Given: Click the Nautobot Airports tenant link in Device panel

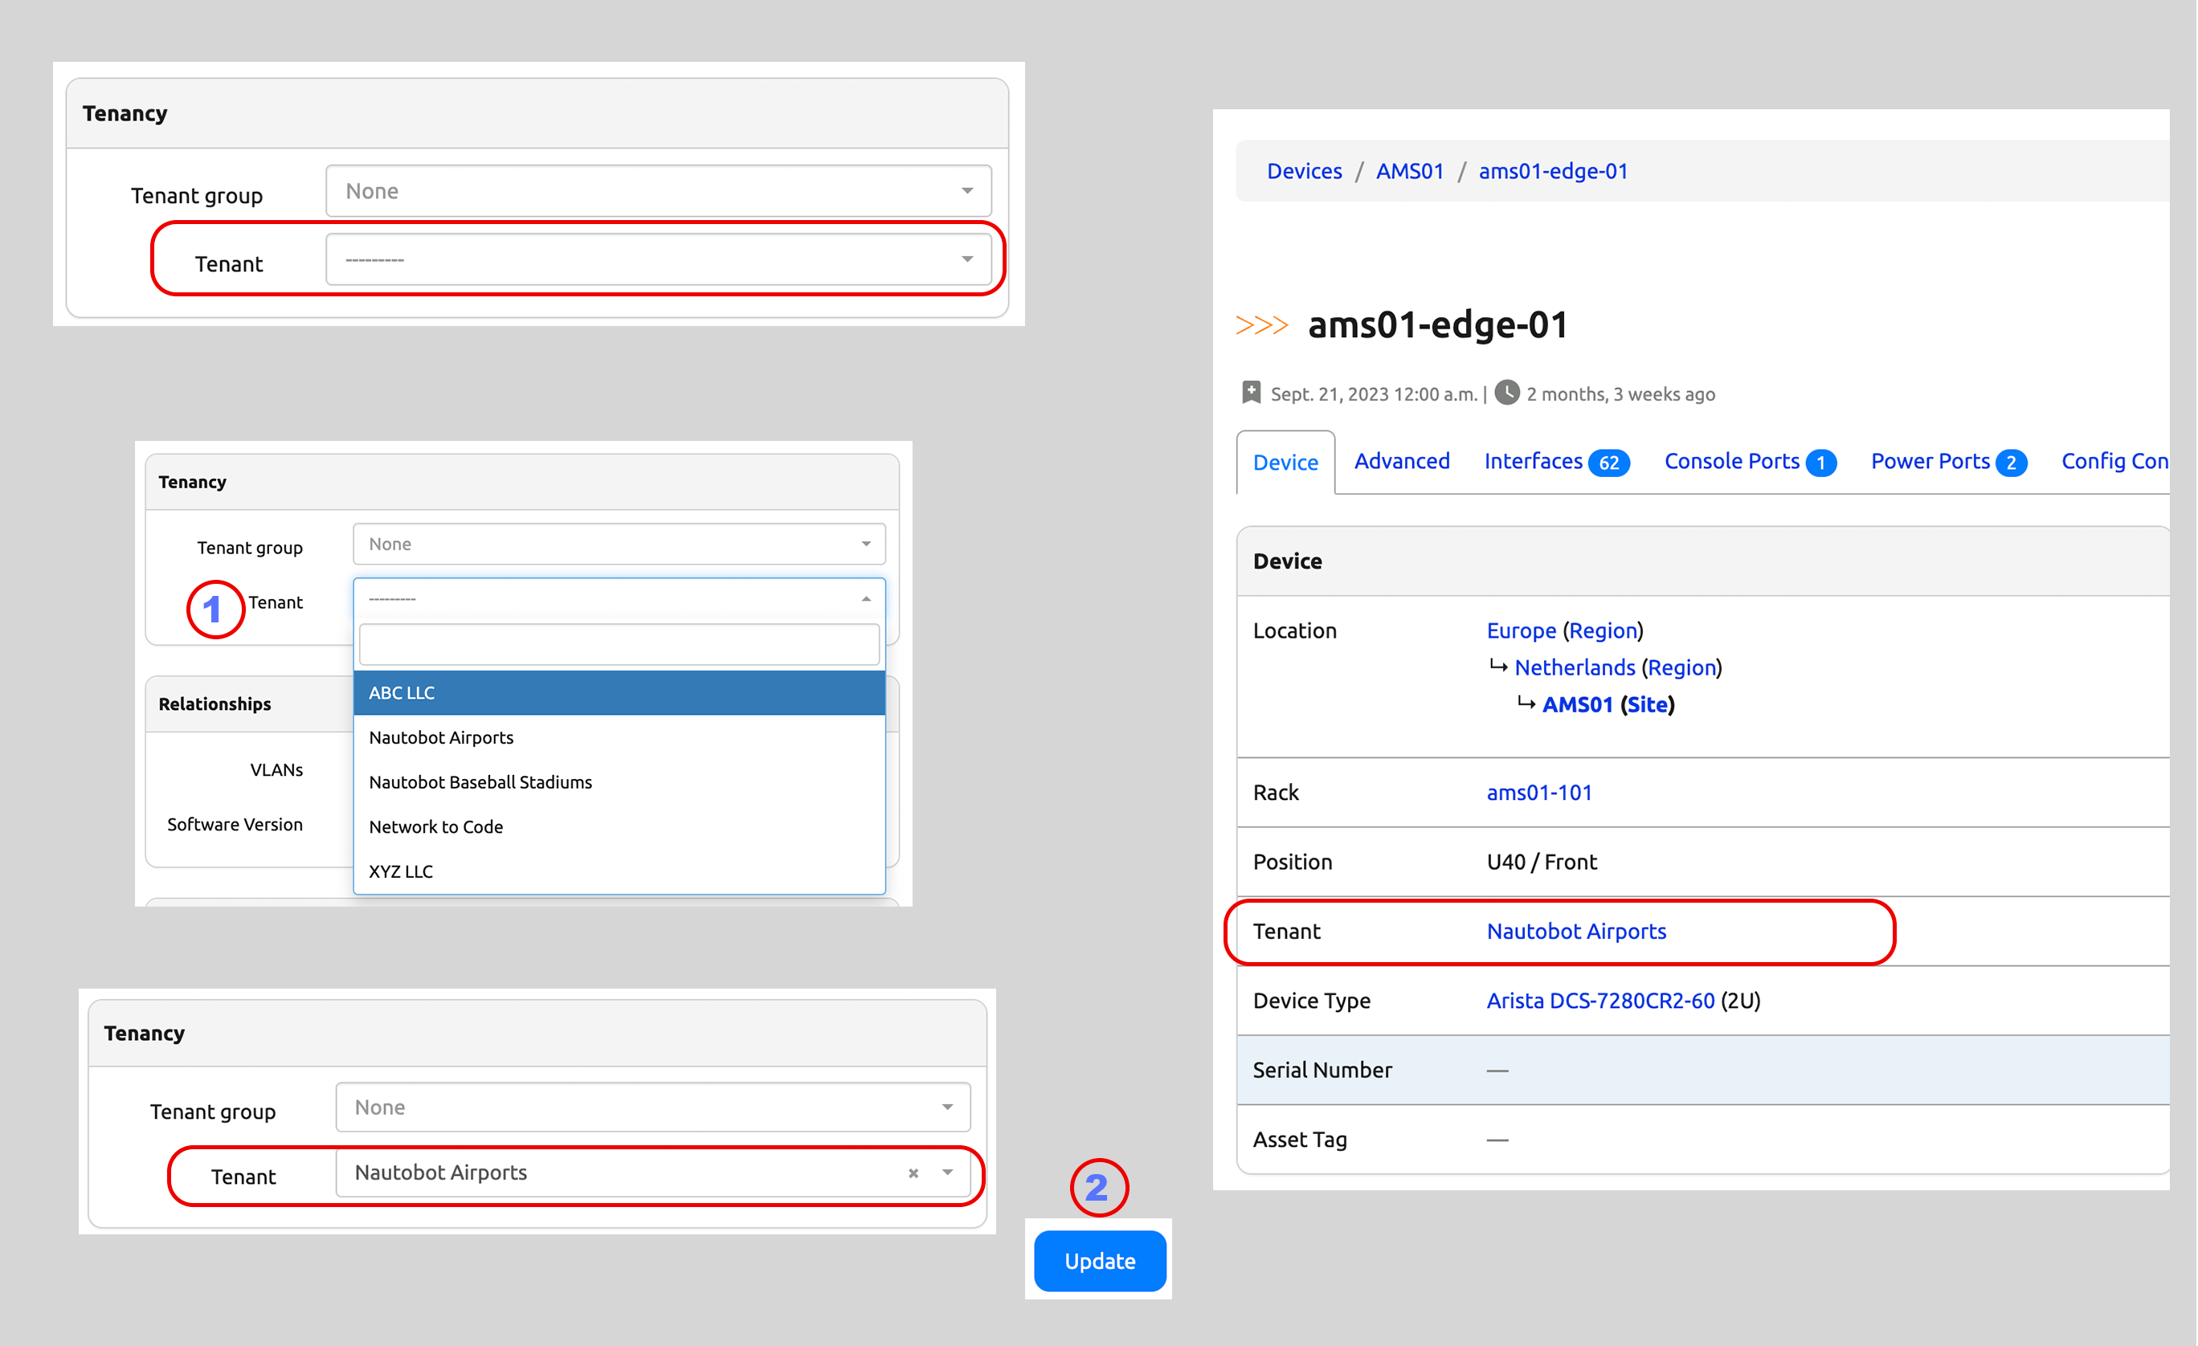Looking at the screenshot, I should click(1576, 930).
